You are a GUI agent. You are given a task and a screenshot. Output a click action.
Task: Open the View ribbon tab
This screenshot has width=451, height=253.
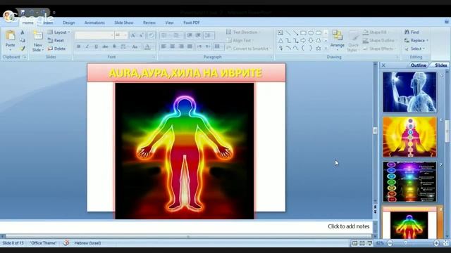click(169, 22)
